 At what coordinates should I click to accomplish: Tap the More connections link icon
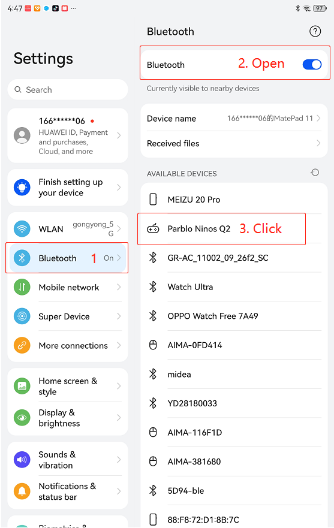pos(22,345)
